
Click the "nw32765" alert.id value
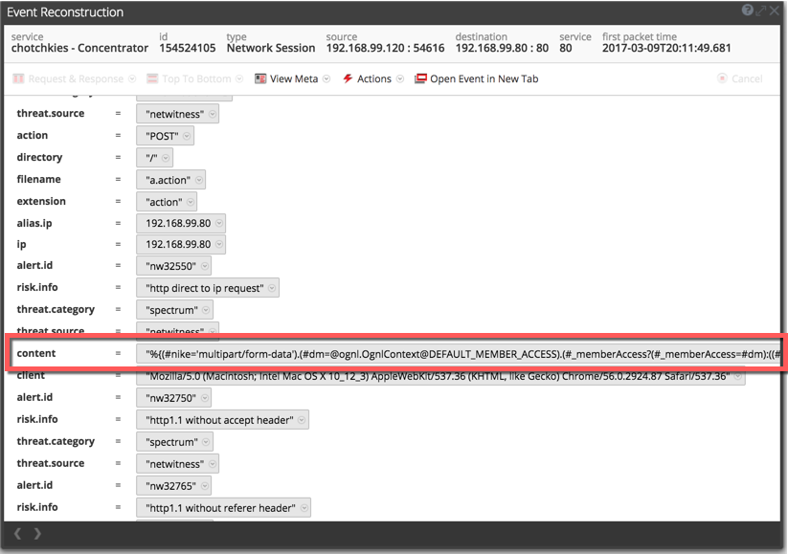[168, 486]
